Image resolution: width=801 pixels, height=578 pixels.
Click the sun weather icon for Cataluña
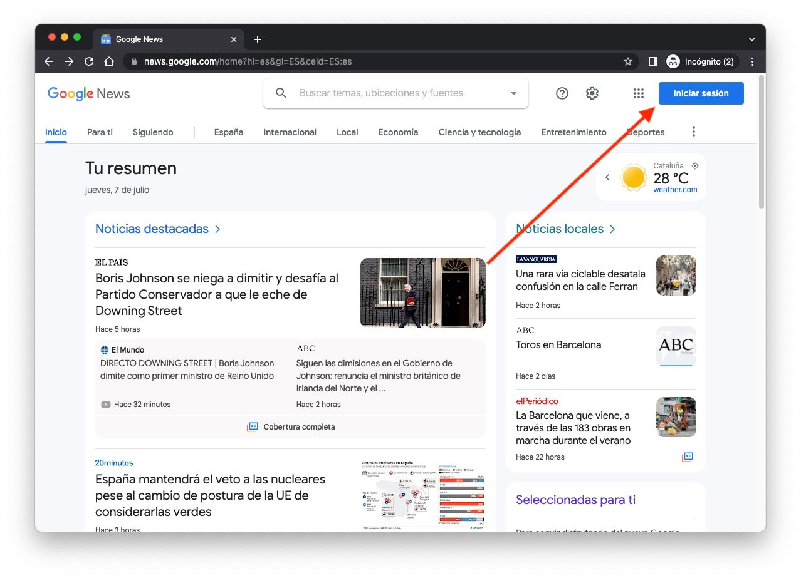point(633,177)
